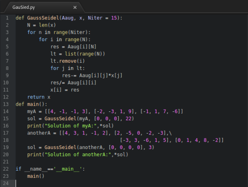Click the '__main__' string on line 22

point(68,169)
